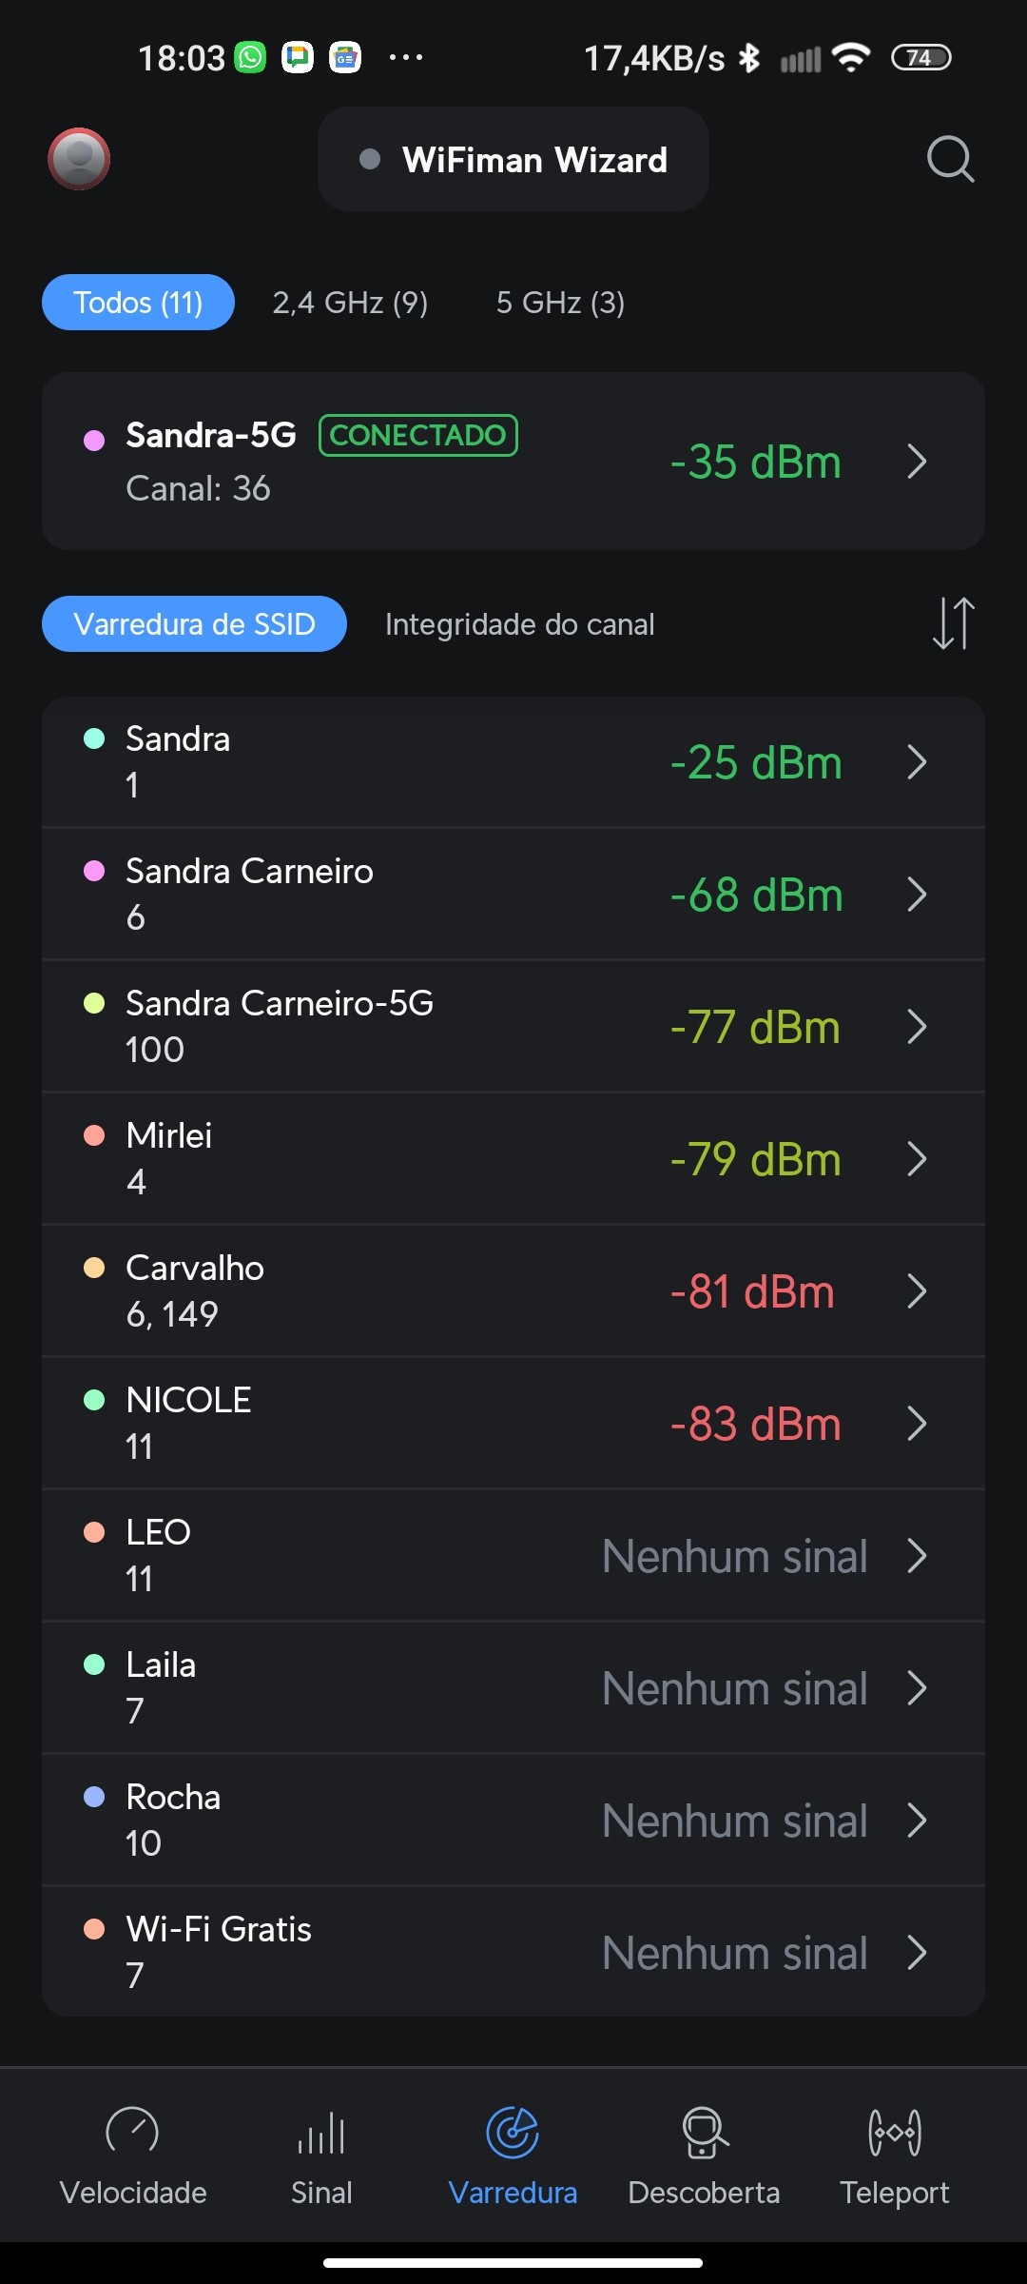Open the Sandra Carneiro-5G network entry

pos(475,1027)
